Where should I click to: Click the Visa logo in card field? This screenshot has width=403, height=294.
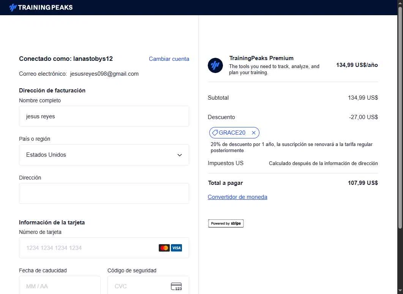[x=176, y=248]
